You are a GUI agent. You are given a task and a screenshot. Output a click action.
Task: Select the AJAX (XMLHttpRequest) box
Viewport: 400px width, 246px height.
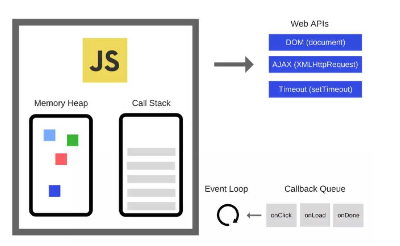click(315, 65)
